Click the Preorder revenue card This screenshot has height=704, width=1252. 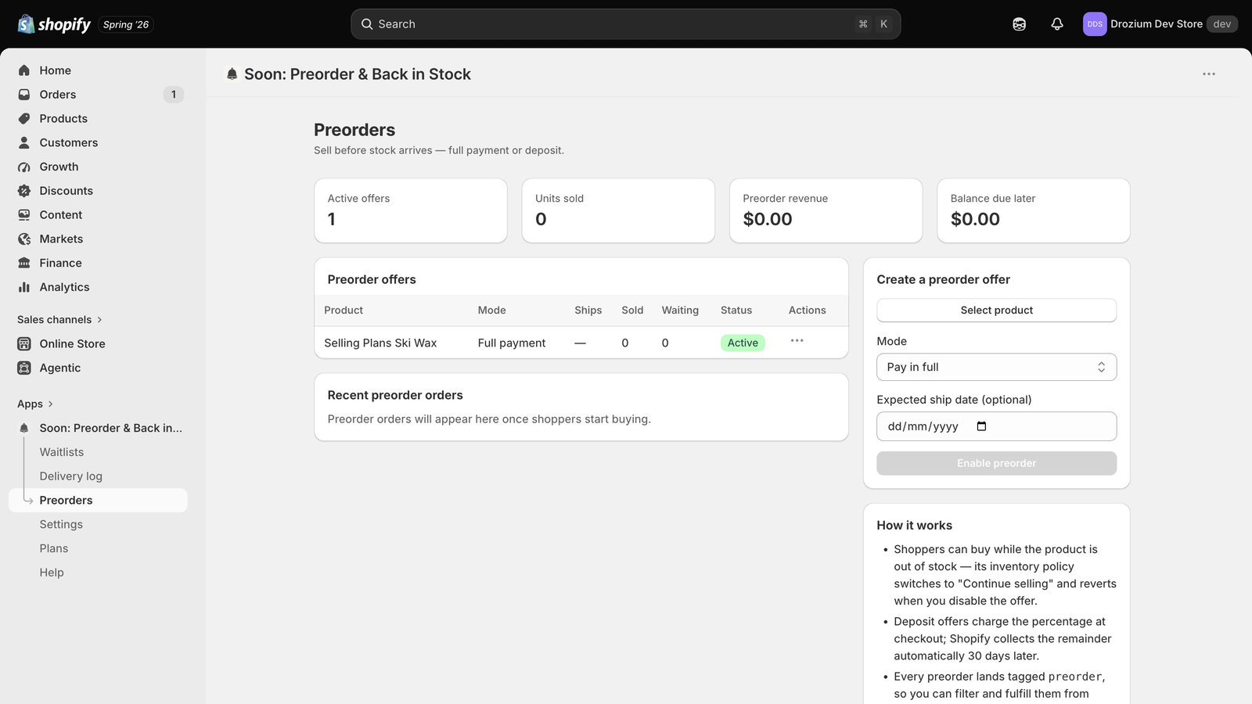tap(826, 210)
